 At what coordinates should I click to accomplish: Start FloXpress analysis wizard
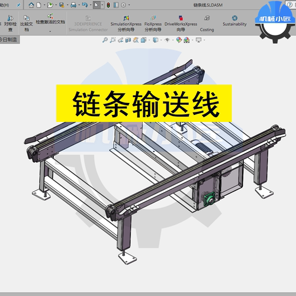[153, 24]
